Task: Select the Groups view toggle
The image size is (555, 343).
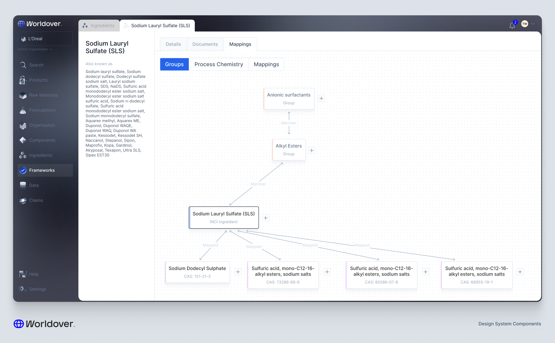Action: pyautogui.click(x=174, y=64)
